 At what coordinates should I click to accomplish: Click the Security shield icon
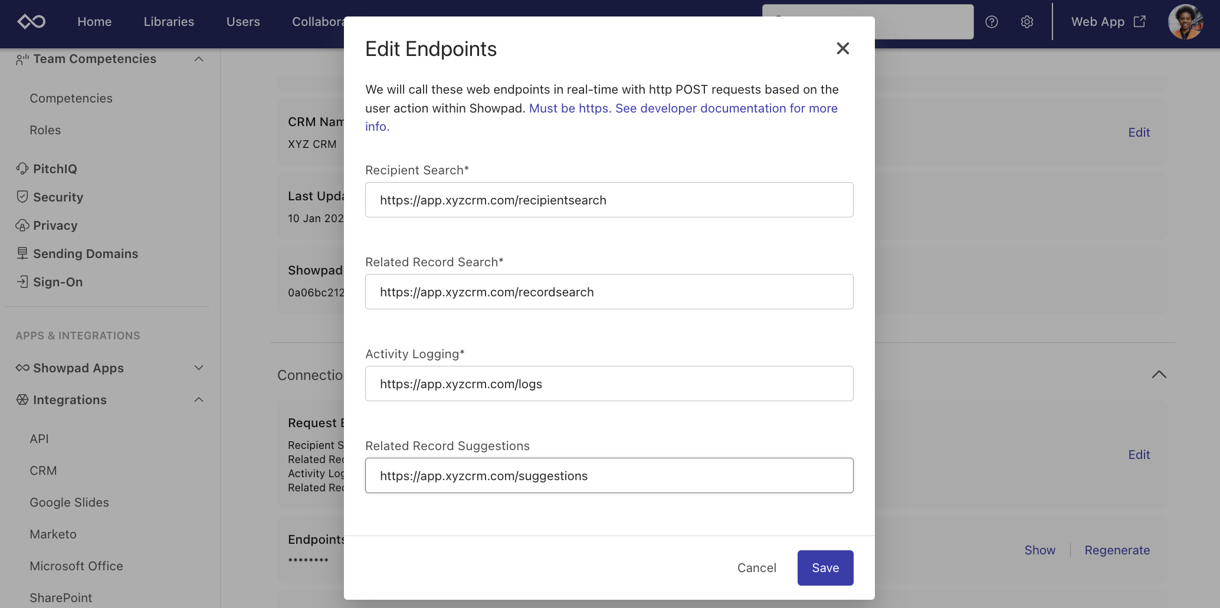tap(22, 197)
